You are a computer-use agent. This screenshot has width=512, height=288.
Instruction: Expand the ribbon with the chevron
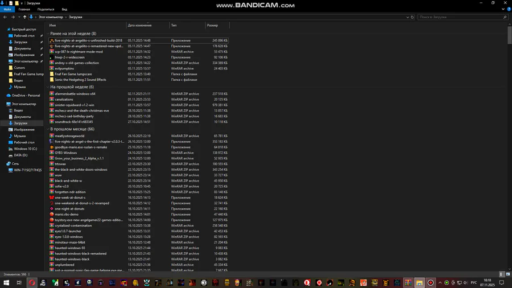pyautogui.click(x=503, y=10)
